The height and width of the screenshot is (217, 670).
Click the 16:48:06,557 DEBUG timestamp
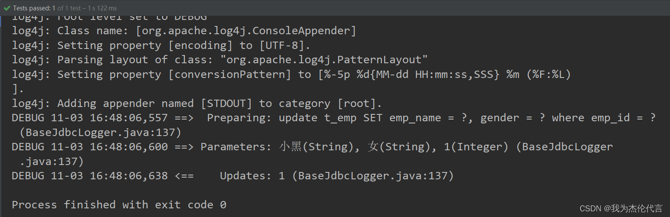129,118
